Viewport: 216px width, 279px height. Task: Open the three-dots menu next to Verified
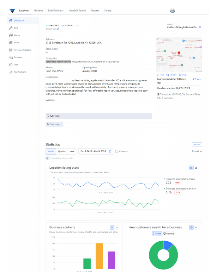pos(77,25)
